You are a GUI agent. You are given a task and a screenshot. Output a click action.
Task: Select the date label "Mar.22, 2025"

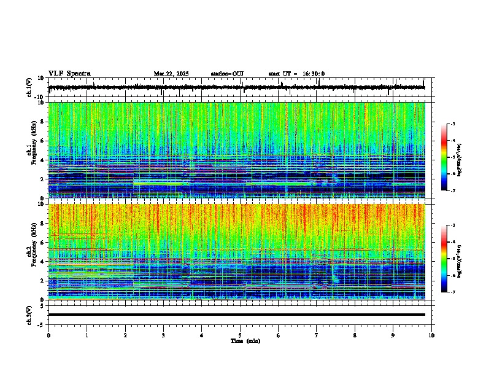click(x=171, y=74)
